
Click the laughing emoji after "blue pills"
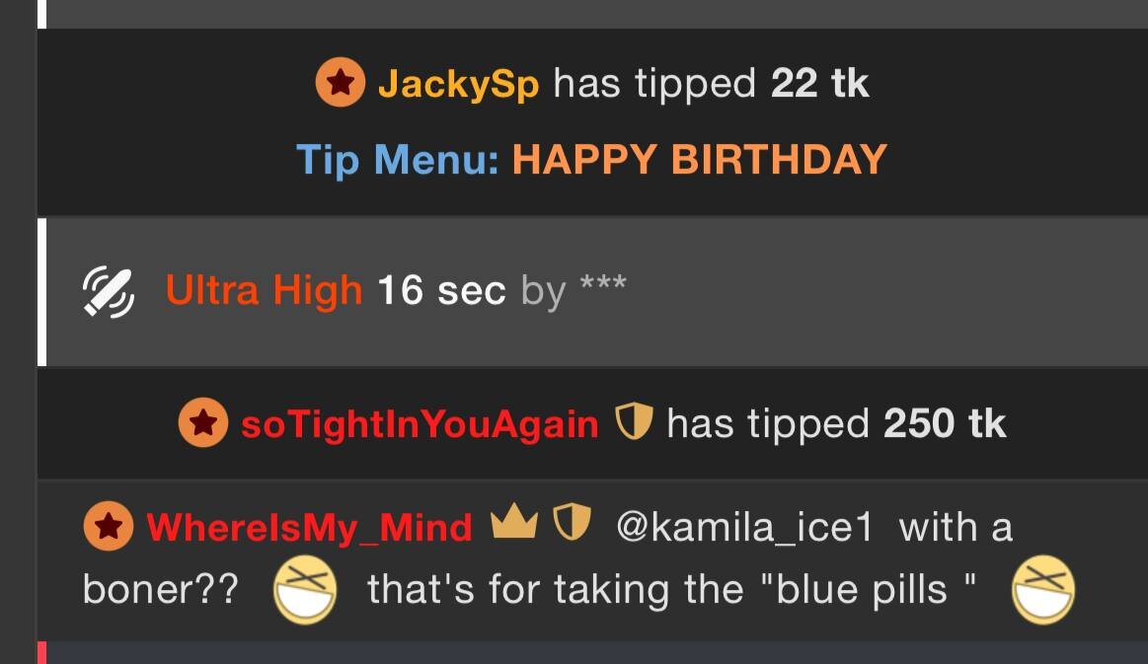tap(1043, 589)
